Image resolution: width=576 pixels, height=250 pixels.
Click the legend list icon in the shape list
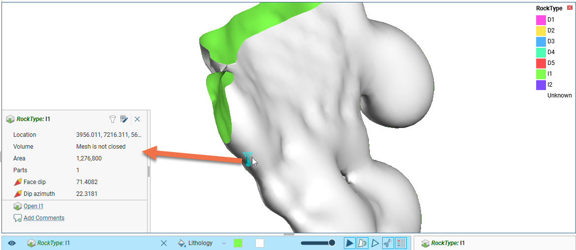401,243
